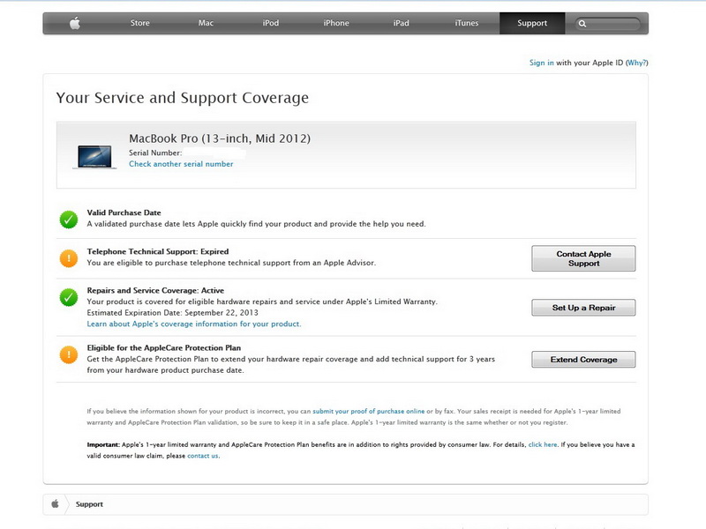Click the MacBook Pro (13-inch, Mid 2012) title
This screenshot has height=529, width=706.
pos(220,138)
